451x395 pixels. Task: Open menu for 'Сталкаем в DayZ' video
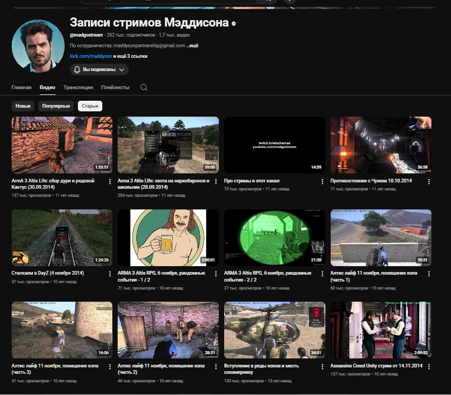pyautogui.click(x=110, y=274)
